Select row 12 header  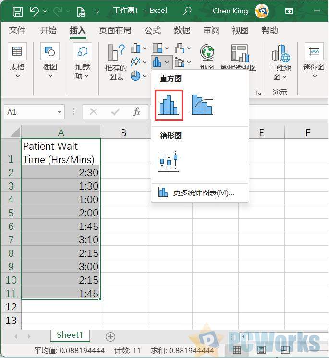click(11, 306)
